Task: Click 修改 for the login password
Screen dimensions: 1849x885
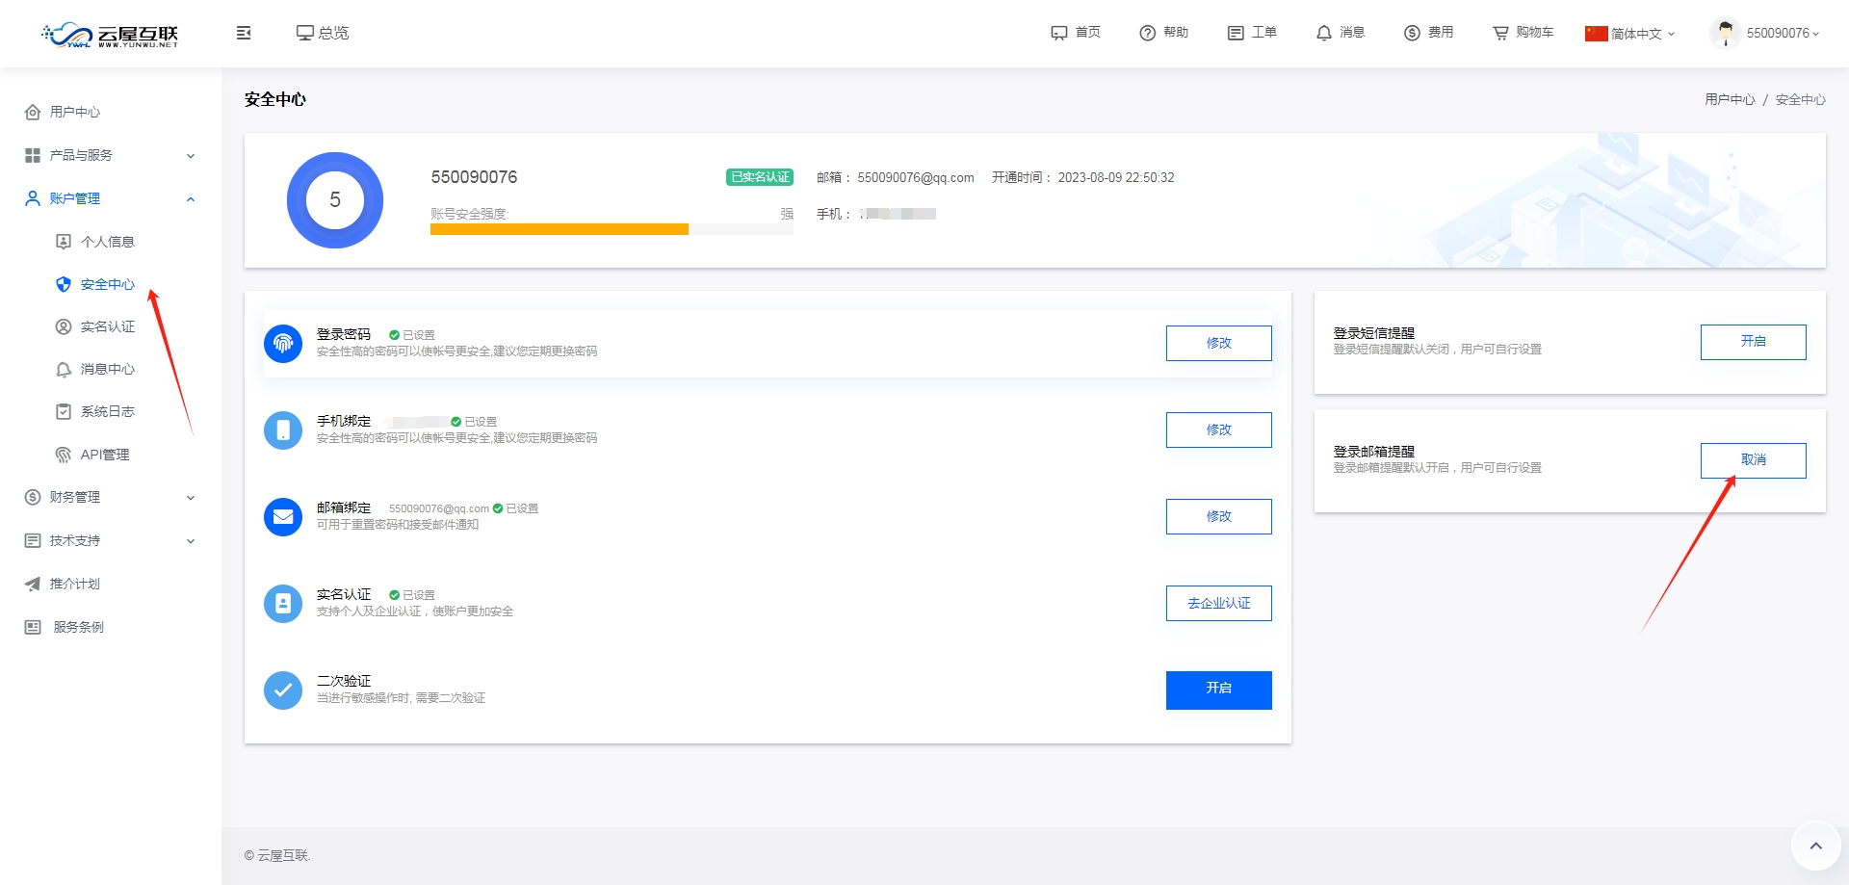Action: tap(1218, 343)
